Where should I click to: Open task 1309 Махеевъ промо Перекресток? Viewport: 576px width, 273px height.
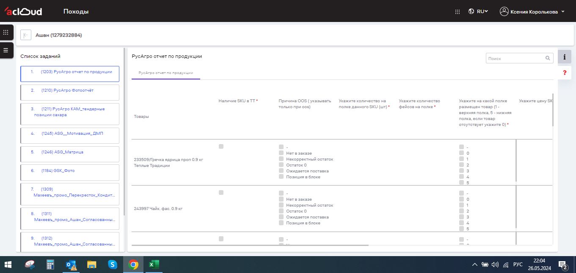click(70, 194)
